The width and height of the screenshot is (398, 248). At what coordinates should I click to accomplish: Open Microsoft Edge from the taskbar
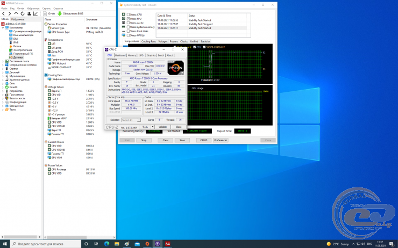(106, 244)
